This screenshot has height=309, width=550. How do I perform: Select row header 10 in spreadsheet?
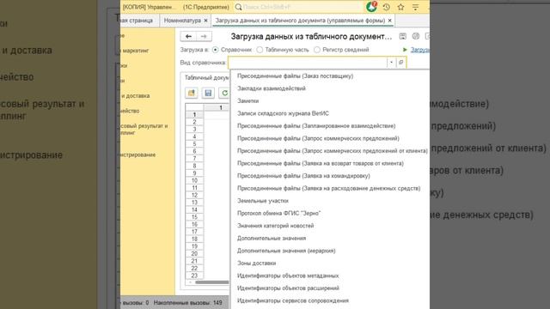[194, 180]
